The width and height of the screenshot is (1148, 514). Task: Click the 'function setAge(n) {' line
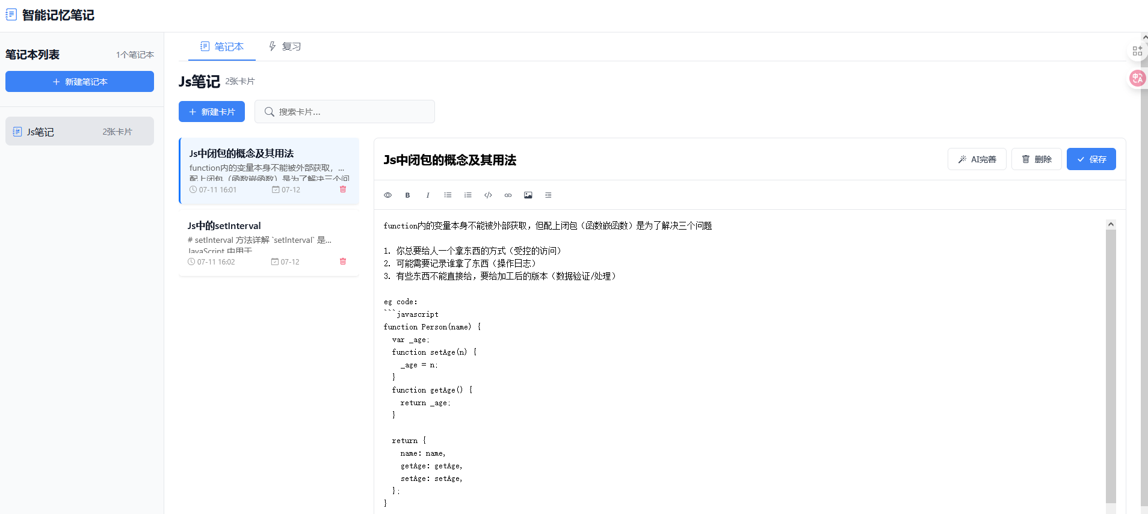(x=434, y=352)
